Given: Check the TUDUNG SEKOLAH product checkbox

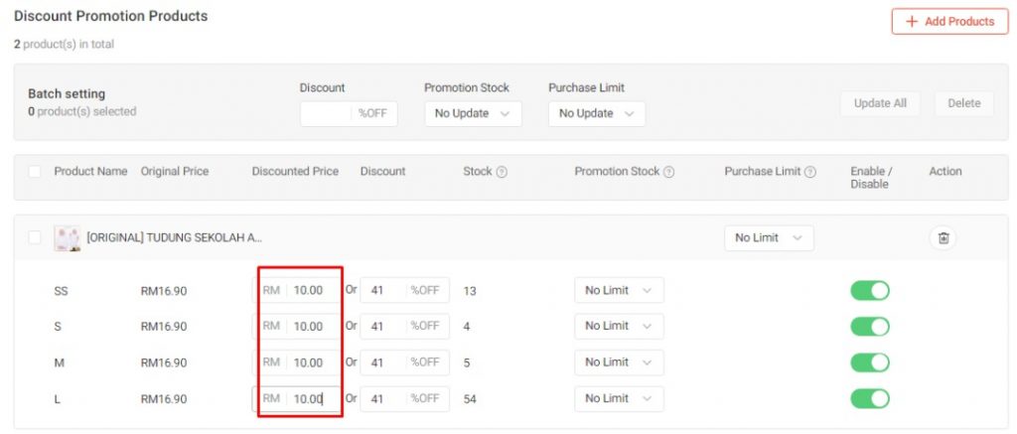Looking at the screenshot, I should tap(35, 238).
